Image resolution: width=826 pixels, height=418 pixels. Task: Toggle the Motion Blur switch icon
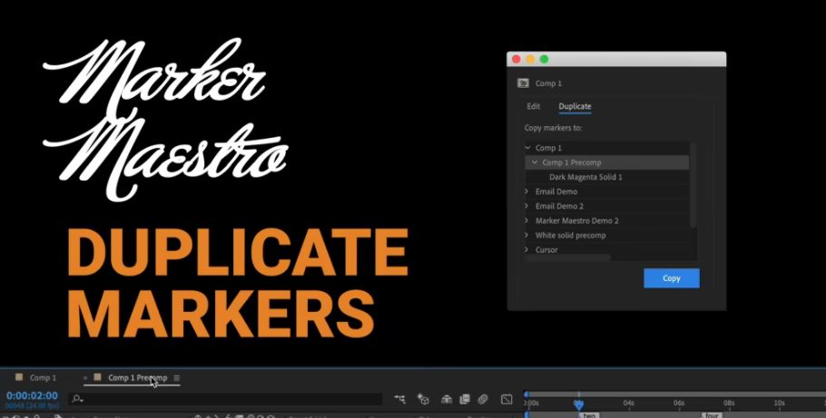(483, 399)
